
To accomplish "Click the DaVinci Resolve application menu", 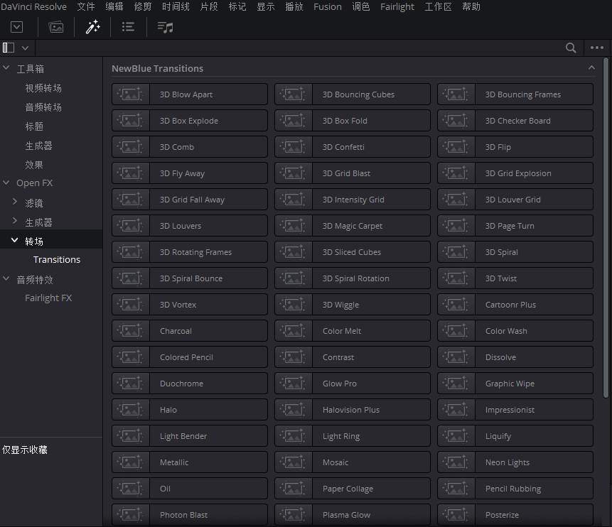I will (x=33, y=6).
